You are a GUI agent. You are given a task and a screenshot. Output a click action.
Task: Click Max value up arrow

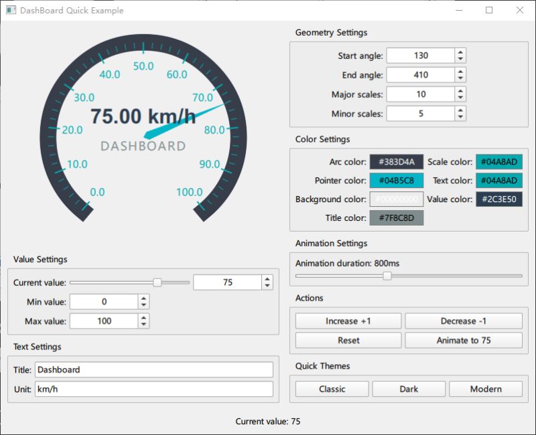tap(143, 317)
